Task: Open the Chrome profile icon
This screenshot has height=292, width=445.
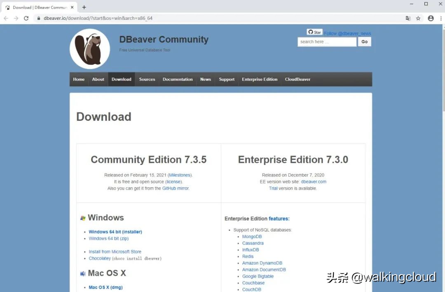Action: (431, 18)
